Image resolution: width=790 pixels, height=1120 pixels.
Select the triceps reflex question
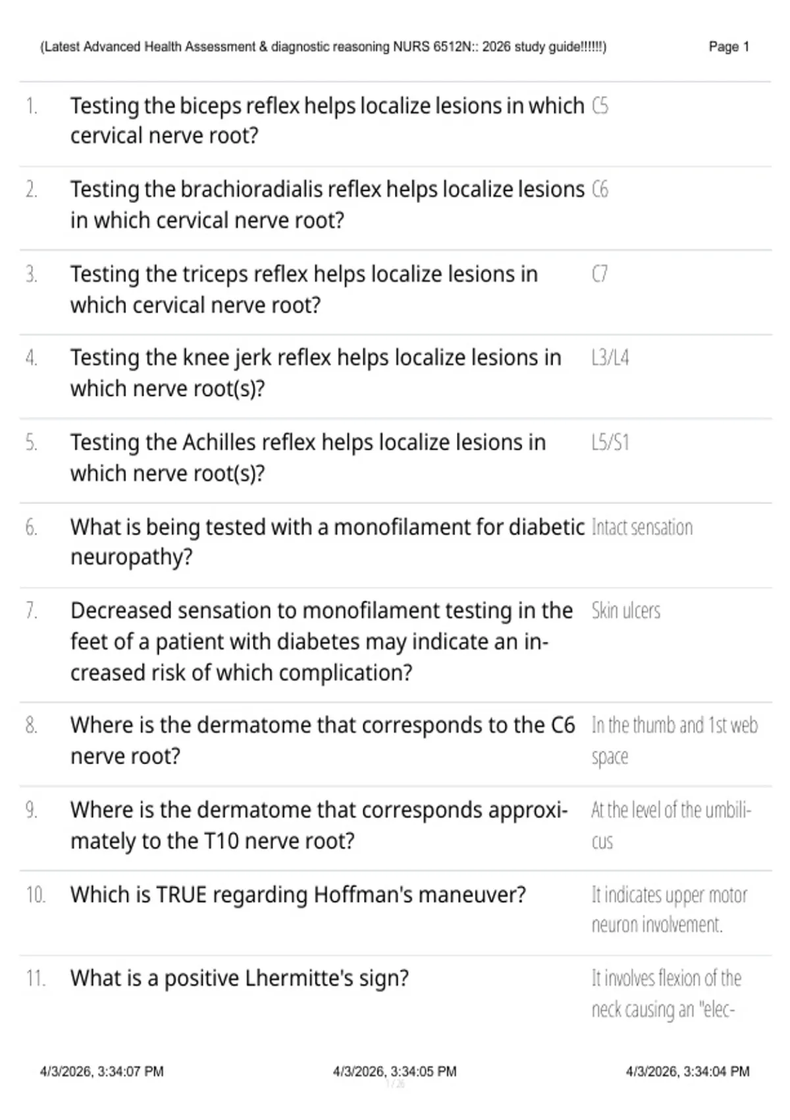tap(304, 289)
